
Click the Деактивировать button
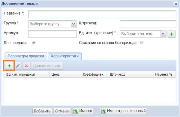[x=47, y=66]
